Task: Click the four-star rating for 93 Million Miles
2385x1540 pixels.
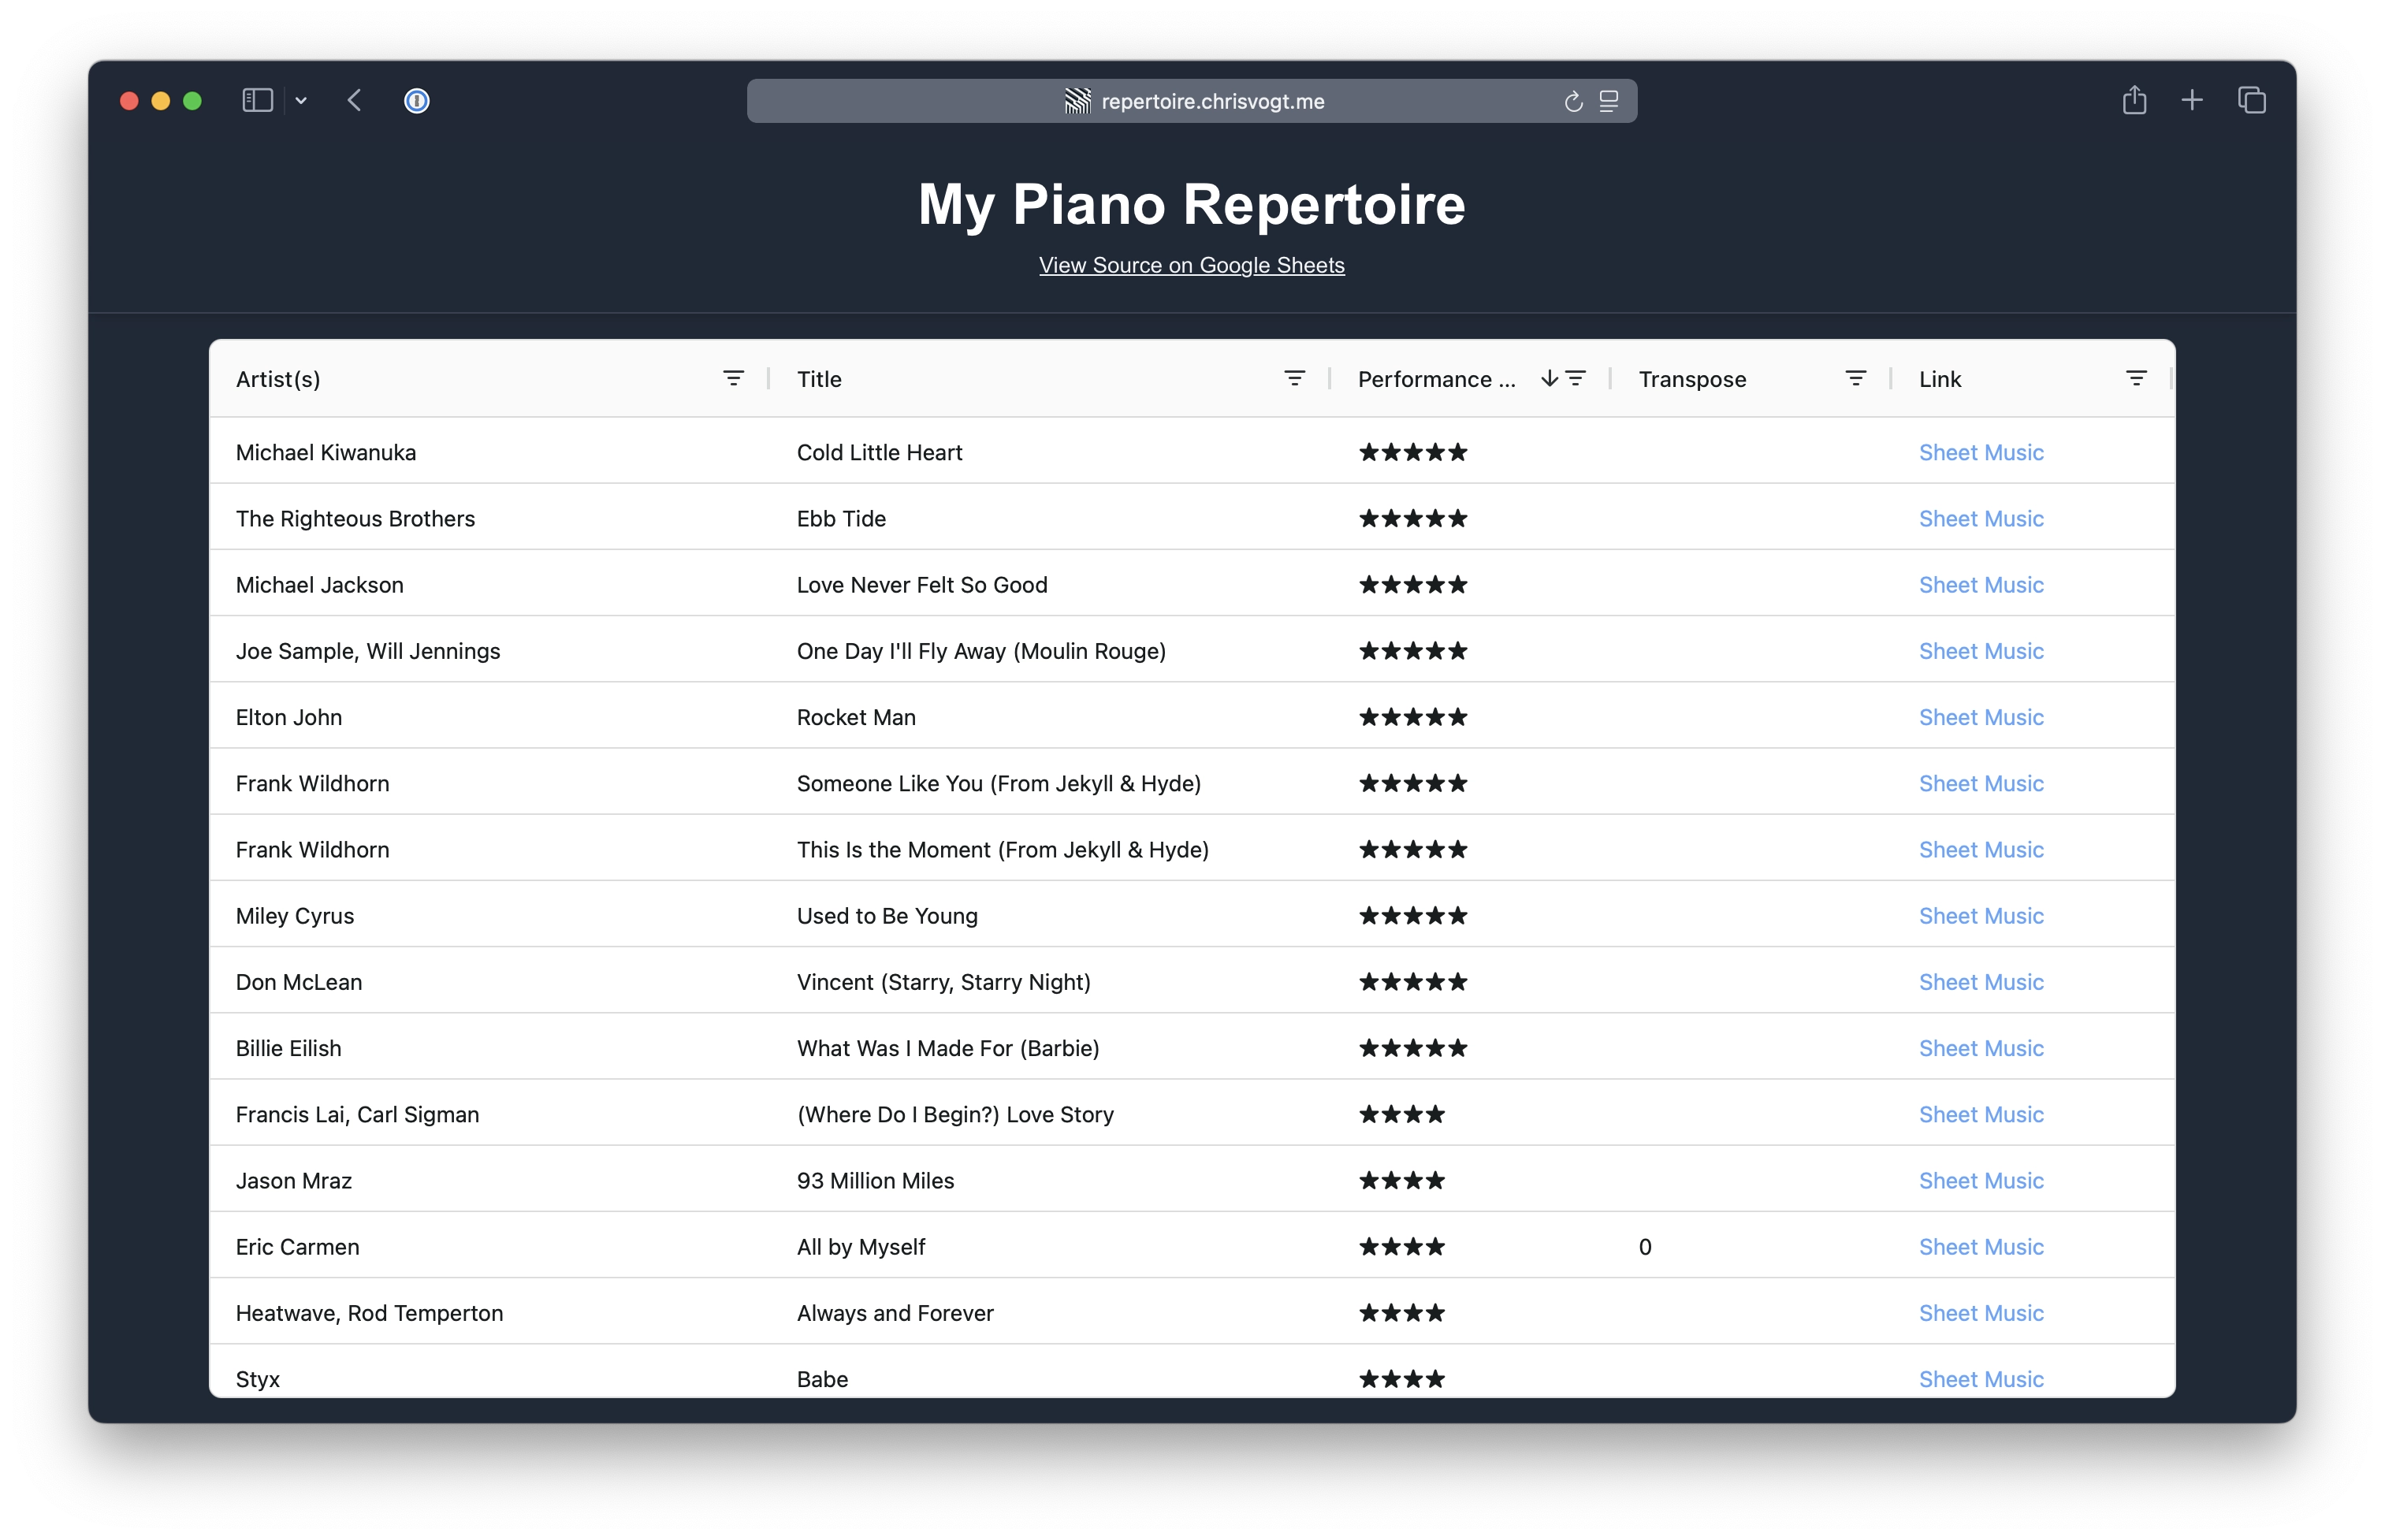Action: point(1402,1180)
